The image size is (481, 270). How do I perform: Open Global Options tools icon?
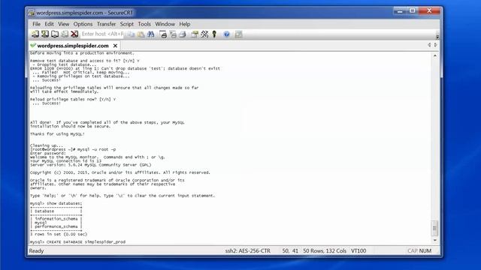[x=204, y=34]
